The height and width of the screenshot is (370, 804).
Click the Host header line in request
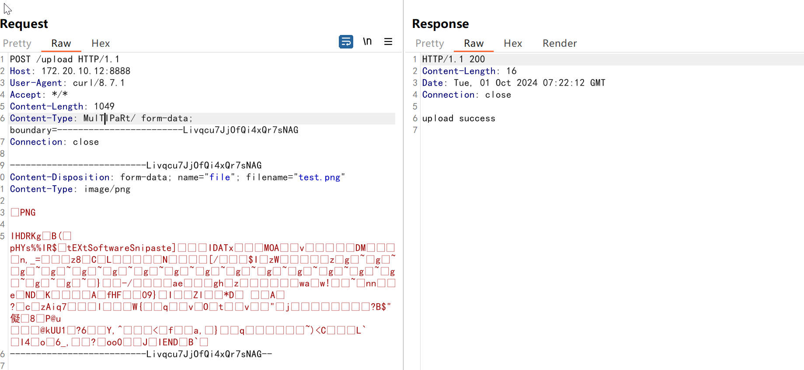click(x=70, y=71)
